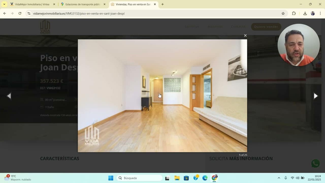Go to previous photo with left arrow
The width and height of the screenshot is (325, 183).
(9, 96)
